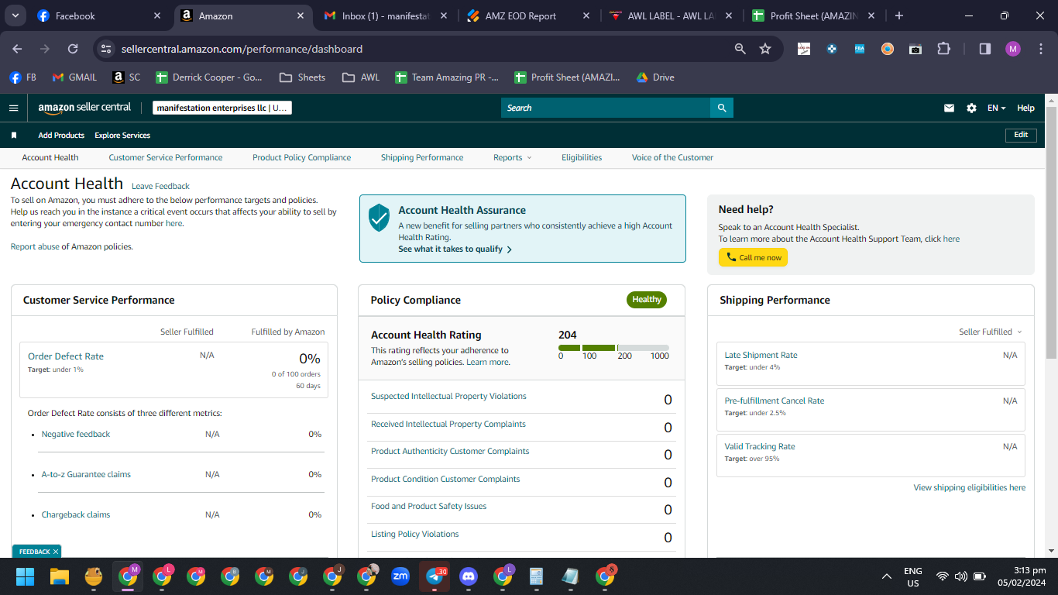Click the browser address bar URL
The width and height of the screenshot is (1058, 595).
[x=242, y=49]
